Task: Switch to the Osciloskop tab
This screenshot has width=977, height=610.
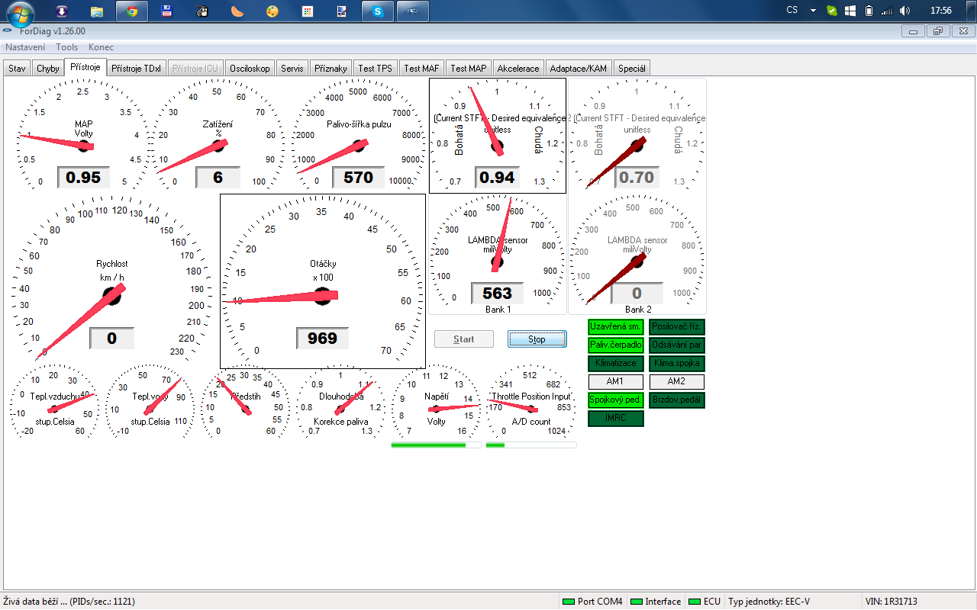Action: tap(250, 68)
